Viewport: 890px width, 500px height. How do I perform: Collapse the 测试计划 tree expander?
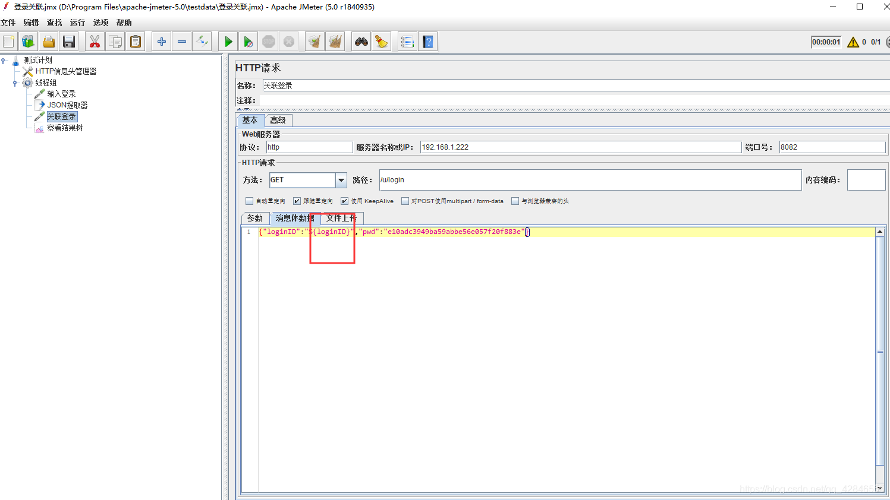click(4, 60)
